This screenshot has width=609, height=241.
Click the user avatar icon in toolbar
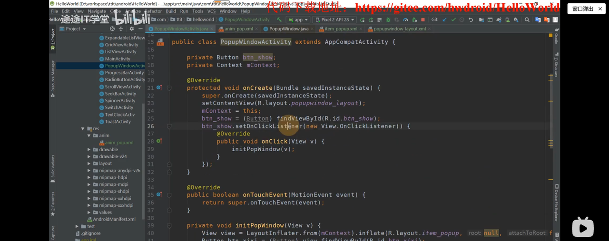(555, 20)
